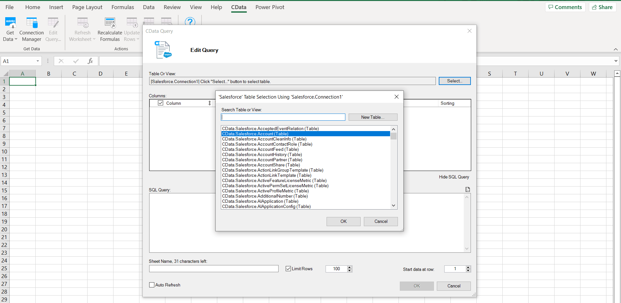The width and height of the screenshot is (621, 303).
Task: Open the Name Box dropdown
Action: tap(38, 61)
